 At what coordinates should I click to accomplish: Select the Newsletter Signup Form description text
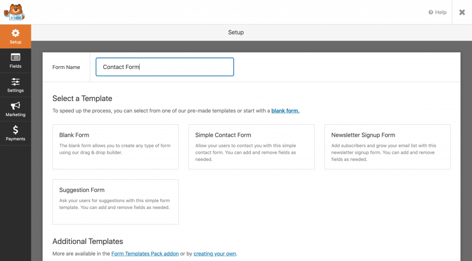(384, 152)
